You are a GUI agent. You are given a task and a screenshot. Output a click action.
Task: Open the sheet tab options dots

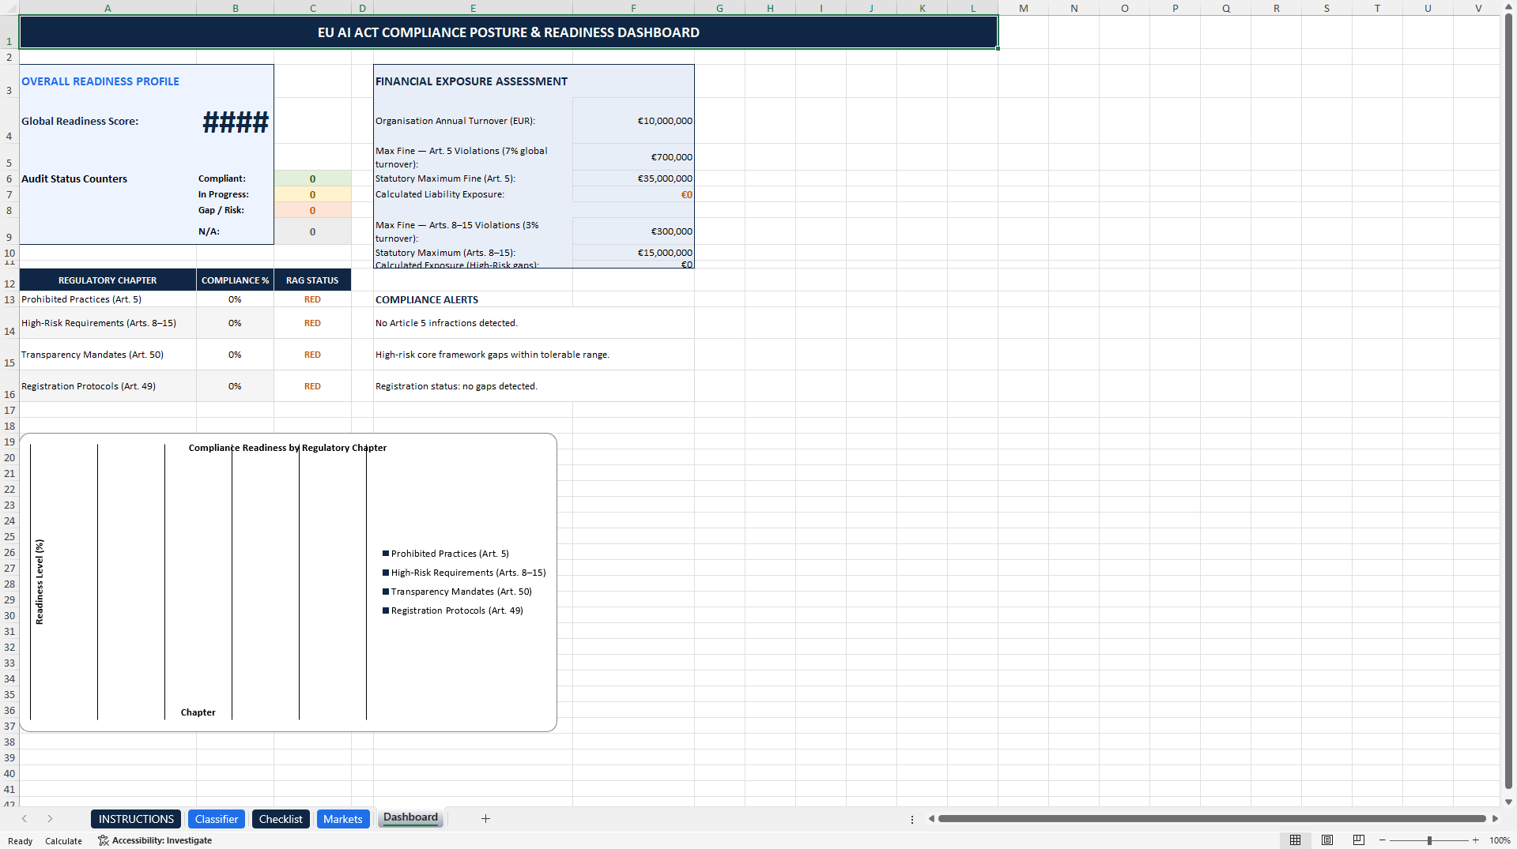(x=911, y=819)
